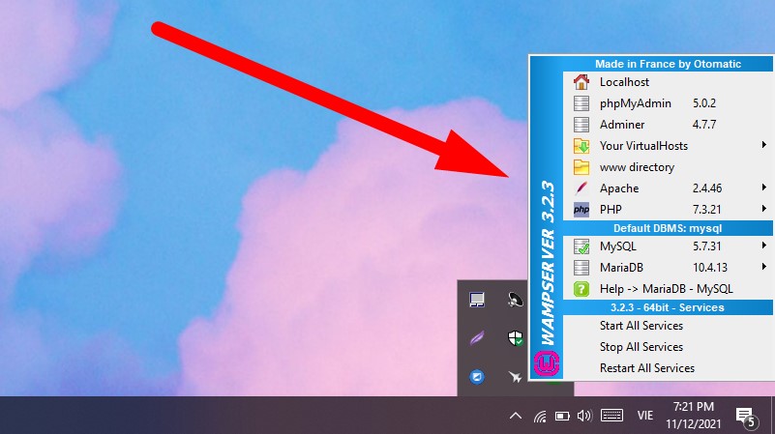
Task: Click the phpMyAdmin database icon
Action: pyautogui.click(x=581, y=103)
